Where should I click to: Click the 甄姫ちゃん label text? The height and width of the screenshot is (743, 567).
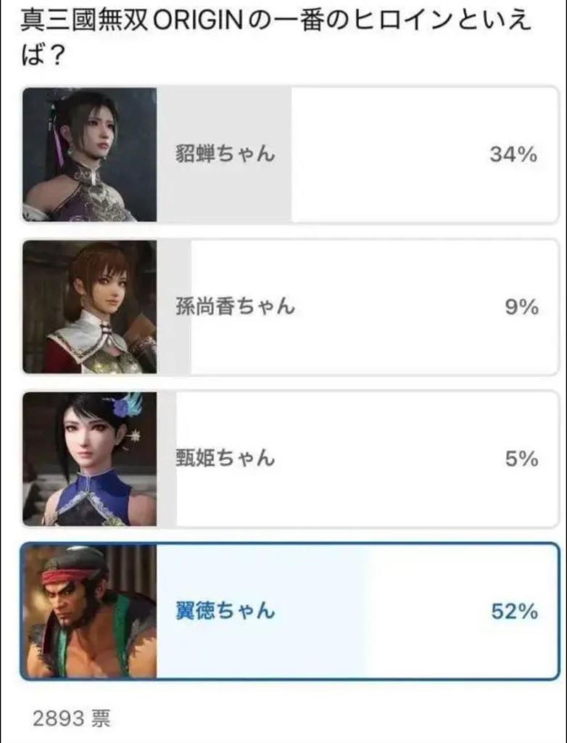pyautogui.click(x=225, y=459)
